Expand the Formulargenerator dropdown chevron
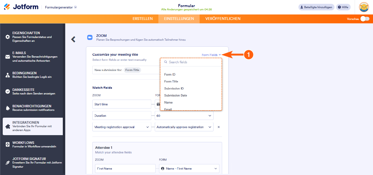Screen dimensions: 373x175 pyautogui.click(x=75, y=7)
